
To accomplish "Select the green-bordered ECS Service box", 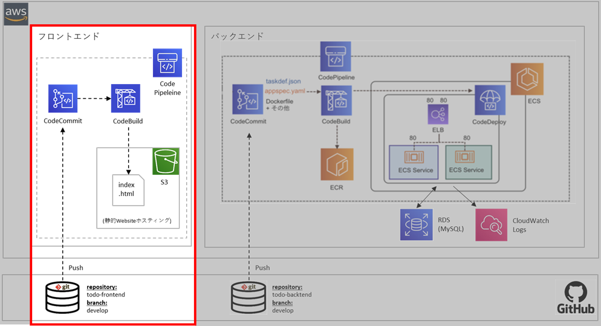I will click(466, 161).
